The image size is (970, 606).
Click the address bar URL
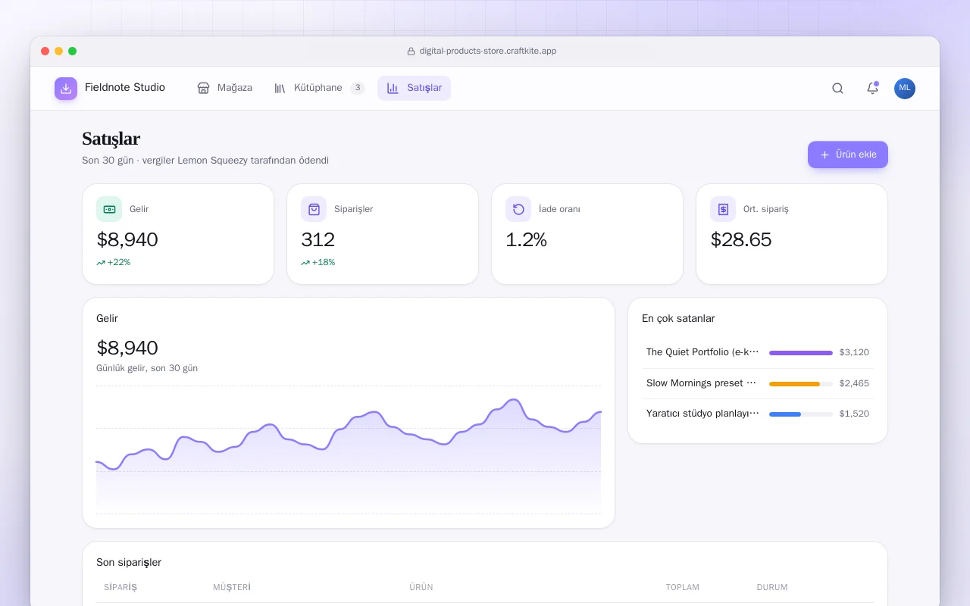[x=488, y=52]
